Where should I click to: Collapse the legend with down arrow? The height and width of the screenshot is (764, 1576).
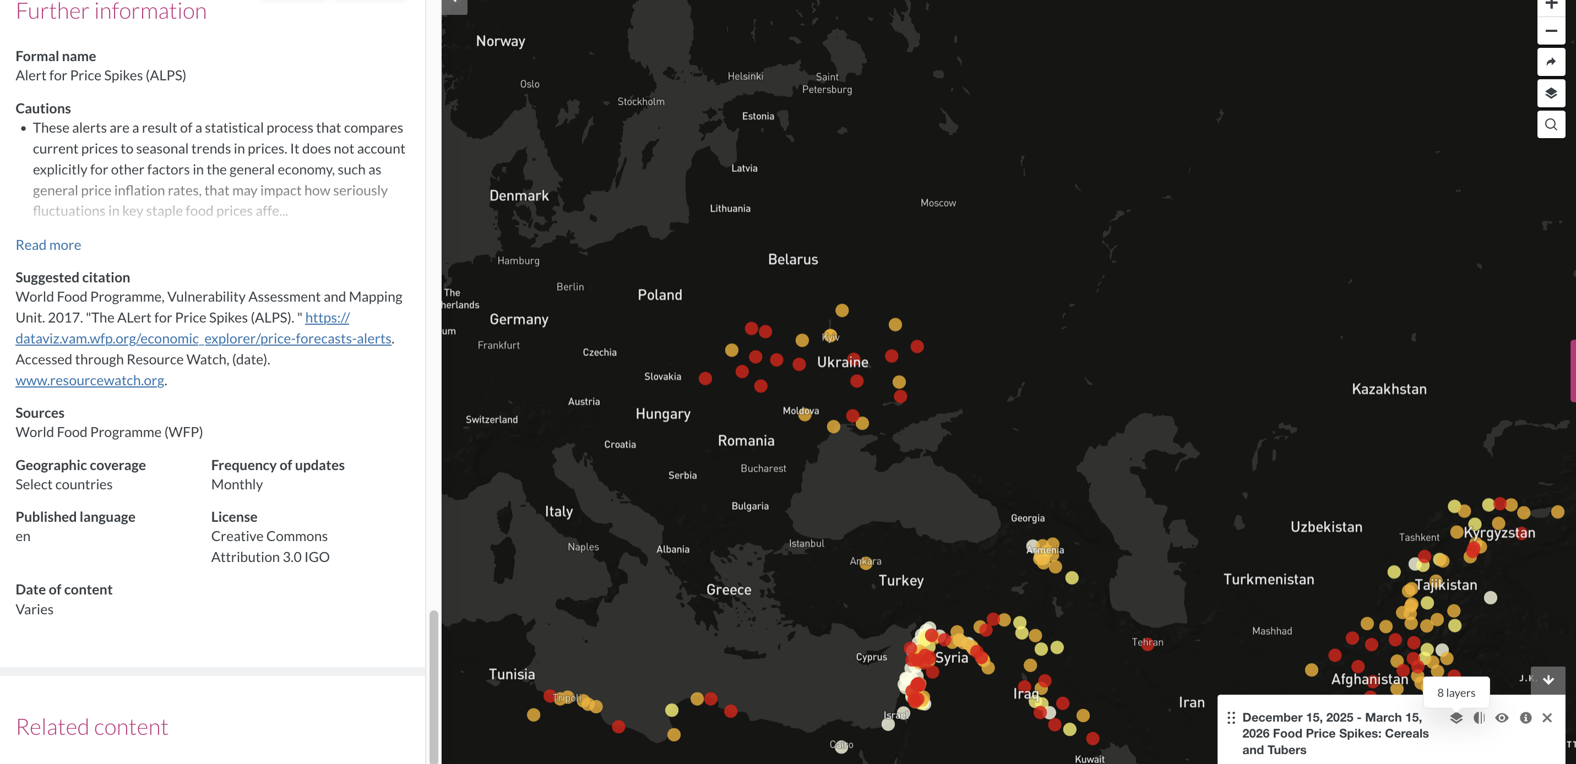1548,680
